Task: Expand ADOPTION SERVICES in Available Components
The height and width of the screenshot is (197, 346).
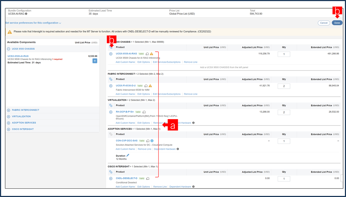Action: click(x=9, y=123)
